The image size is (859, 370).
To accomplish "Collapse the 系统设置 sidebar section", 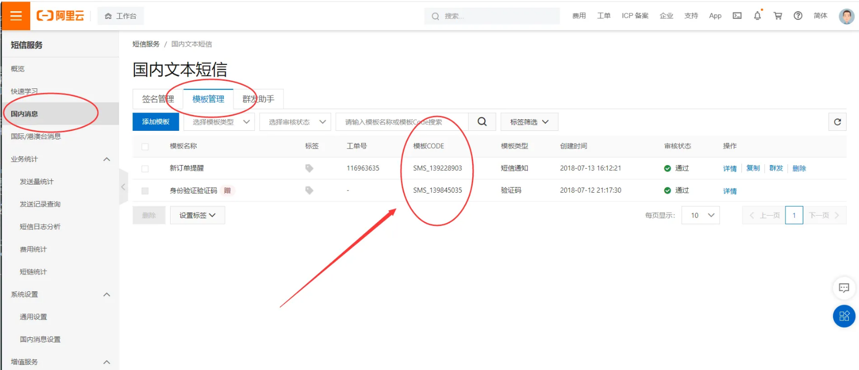I will [x=107, y=294].
